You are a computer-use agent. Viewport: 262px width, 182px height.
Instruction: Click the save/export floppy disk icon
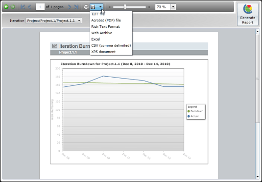coord(93,7)
